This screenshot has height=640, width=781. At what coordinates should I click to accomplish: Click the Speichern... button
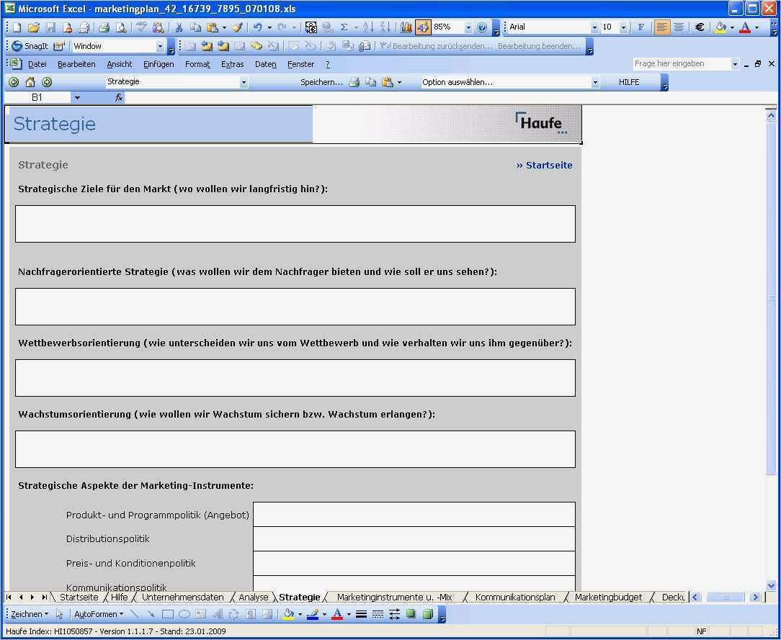[x=321, y=82]
